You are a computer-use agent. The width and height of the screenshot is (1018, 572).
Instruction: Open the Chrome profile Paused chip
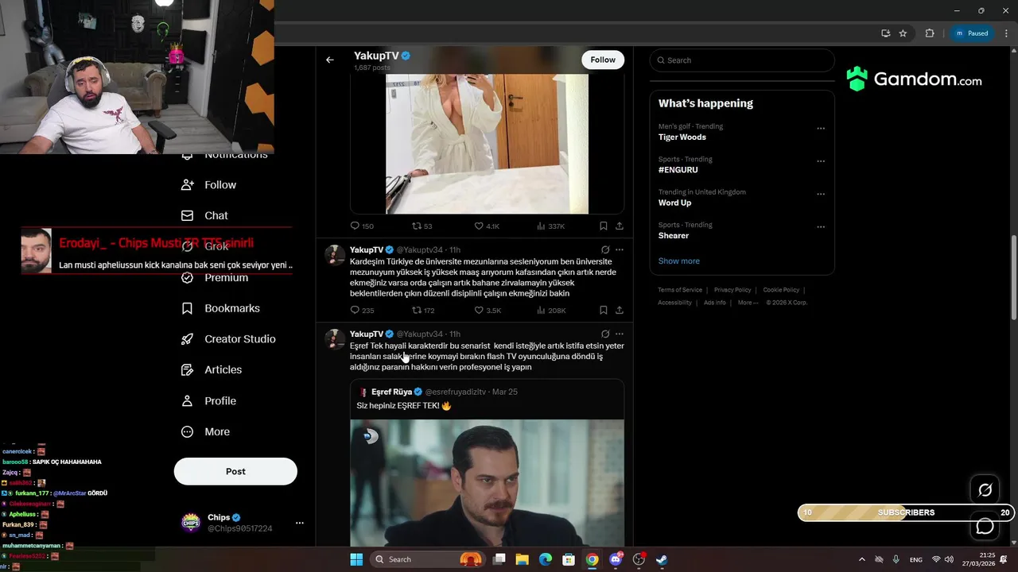tap(972, 33)
